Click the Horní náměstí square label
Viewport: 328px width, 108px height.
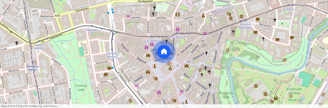pyautogui.click(x=162, y=60)
